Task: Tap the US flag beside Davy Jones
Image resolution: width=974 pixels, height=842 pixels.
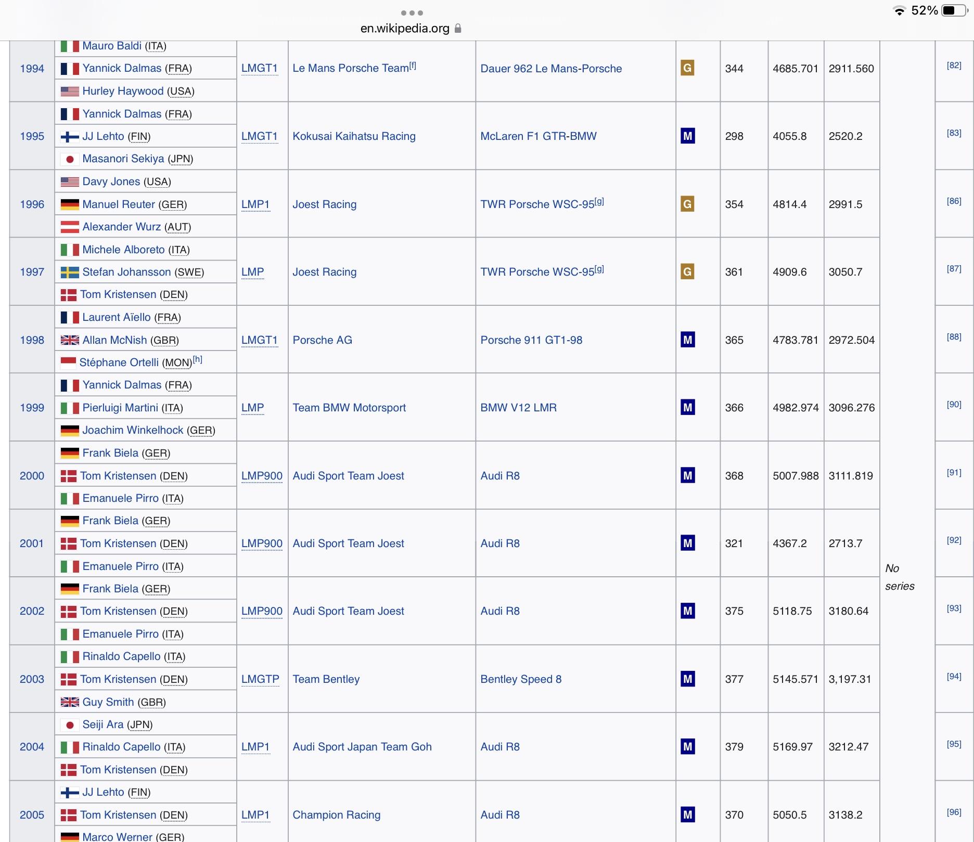Action: point(70,182)
